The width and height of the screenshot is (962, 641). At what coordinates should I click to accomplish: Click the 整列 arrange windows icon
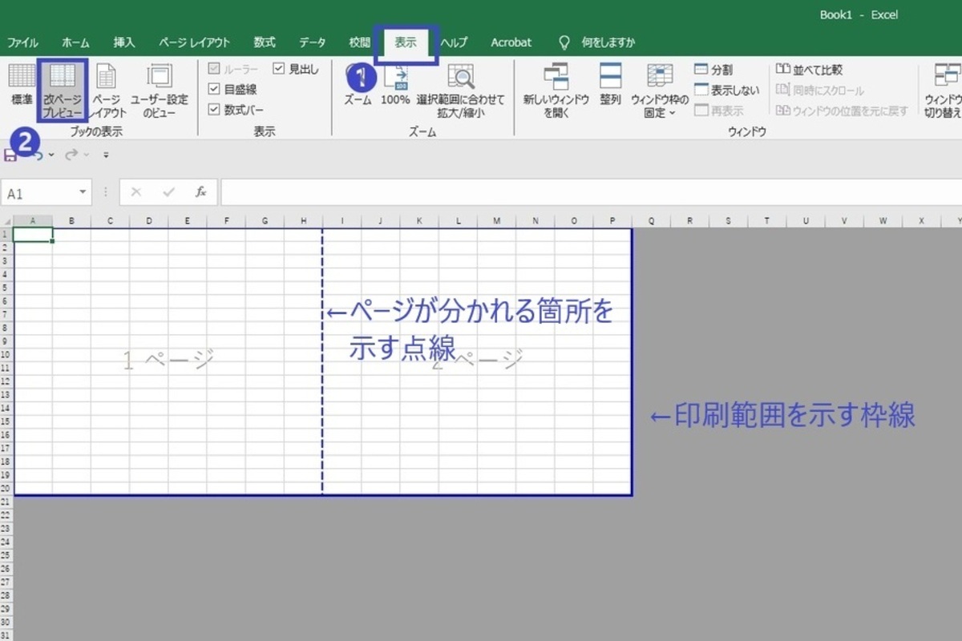[610, 84]
